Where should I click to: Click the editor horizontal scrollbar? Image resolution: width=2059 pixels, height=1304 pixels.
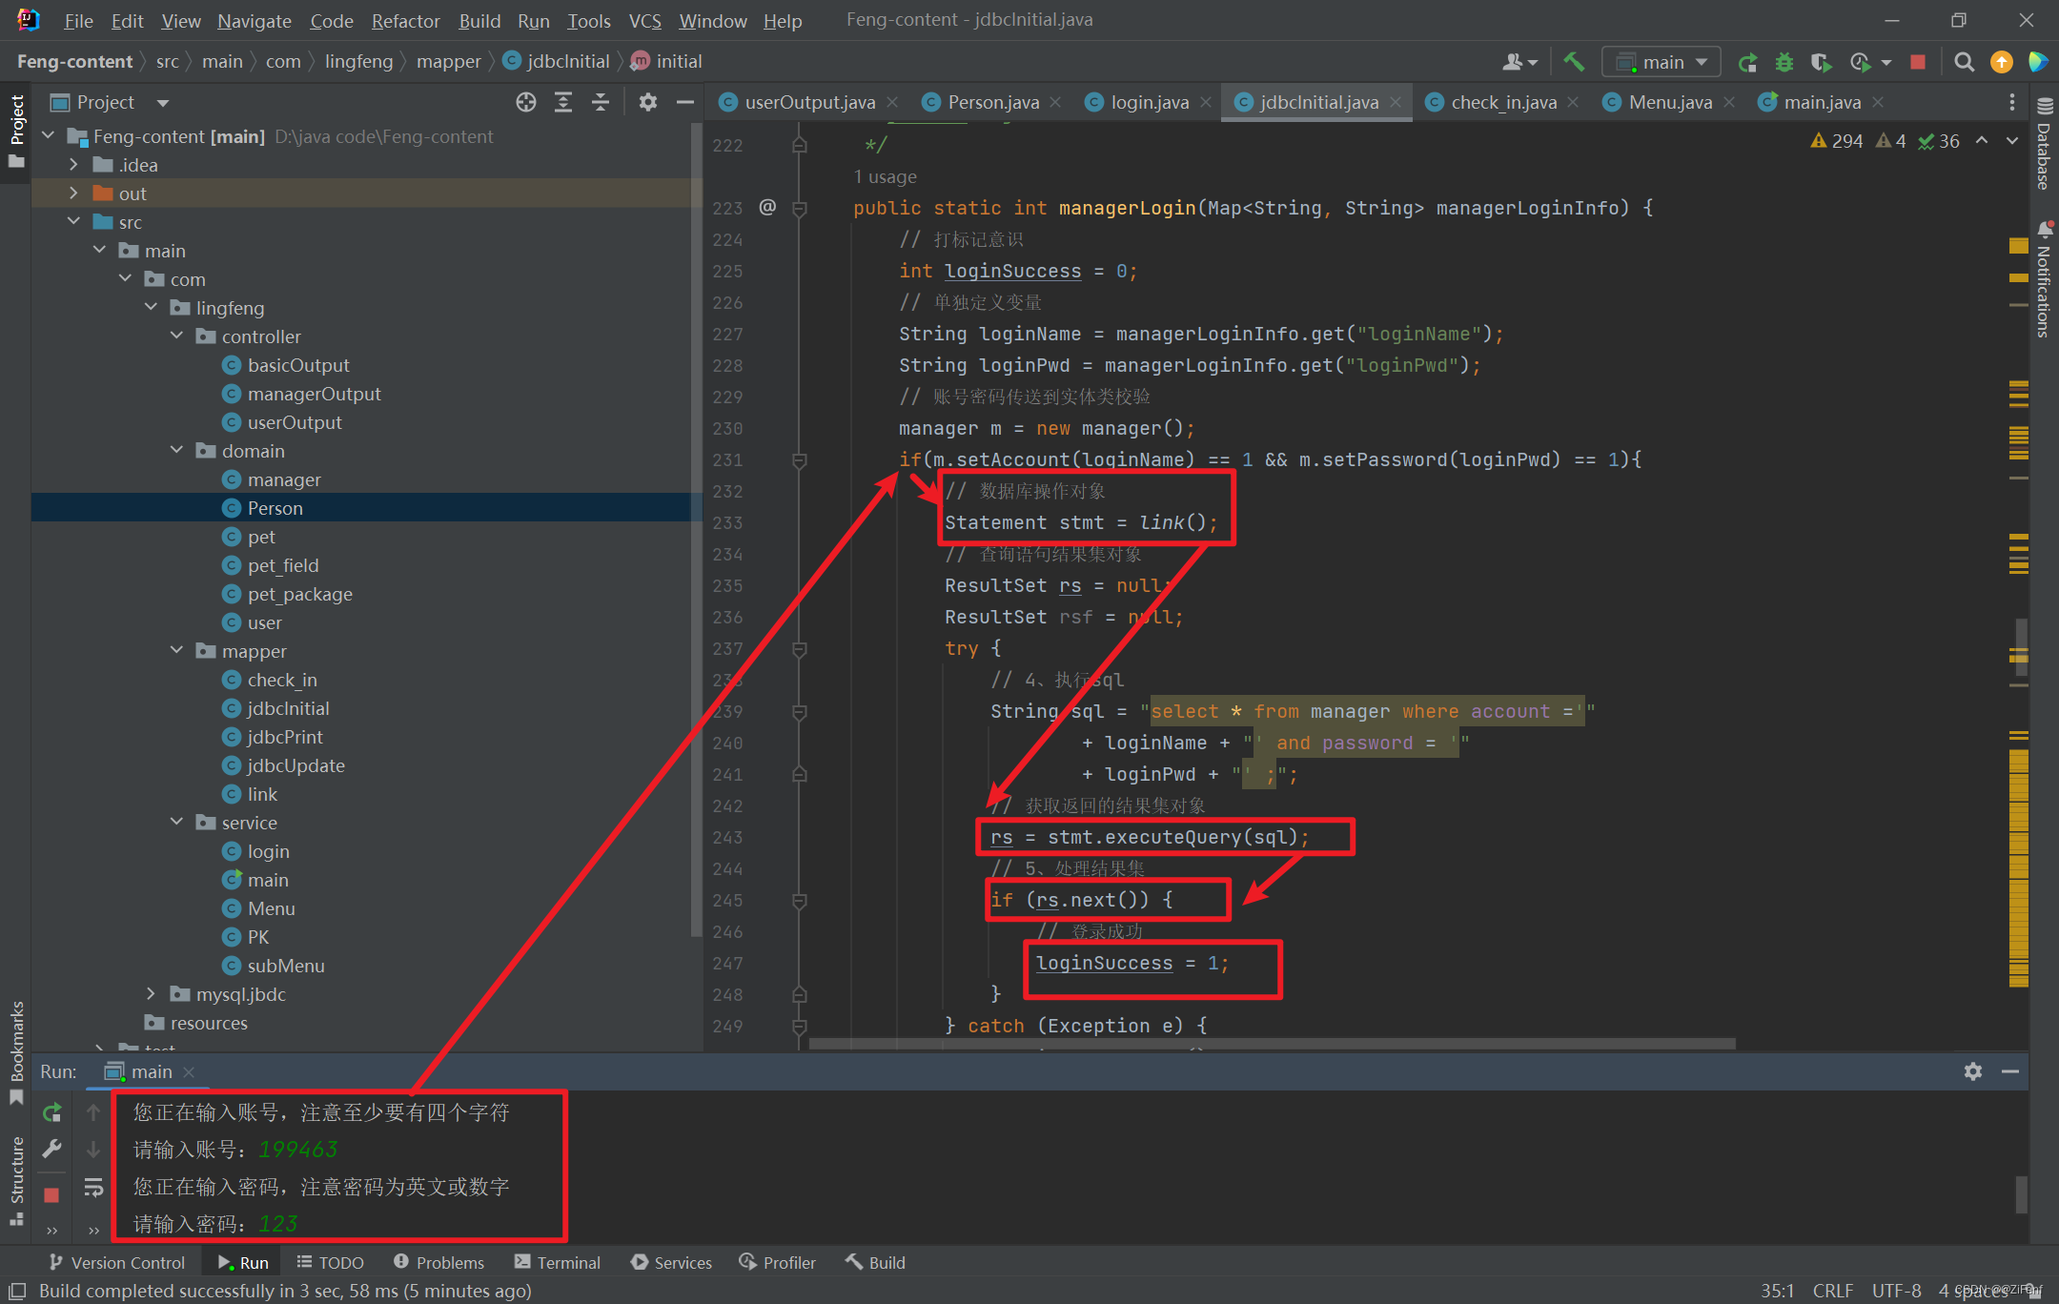(1272, 1044)
